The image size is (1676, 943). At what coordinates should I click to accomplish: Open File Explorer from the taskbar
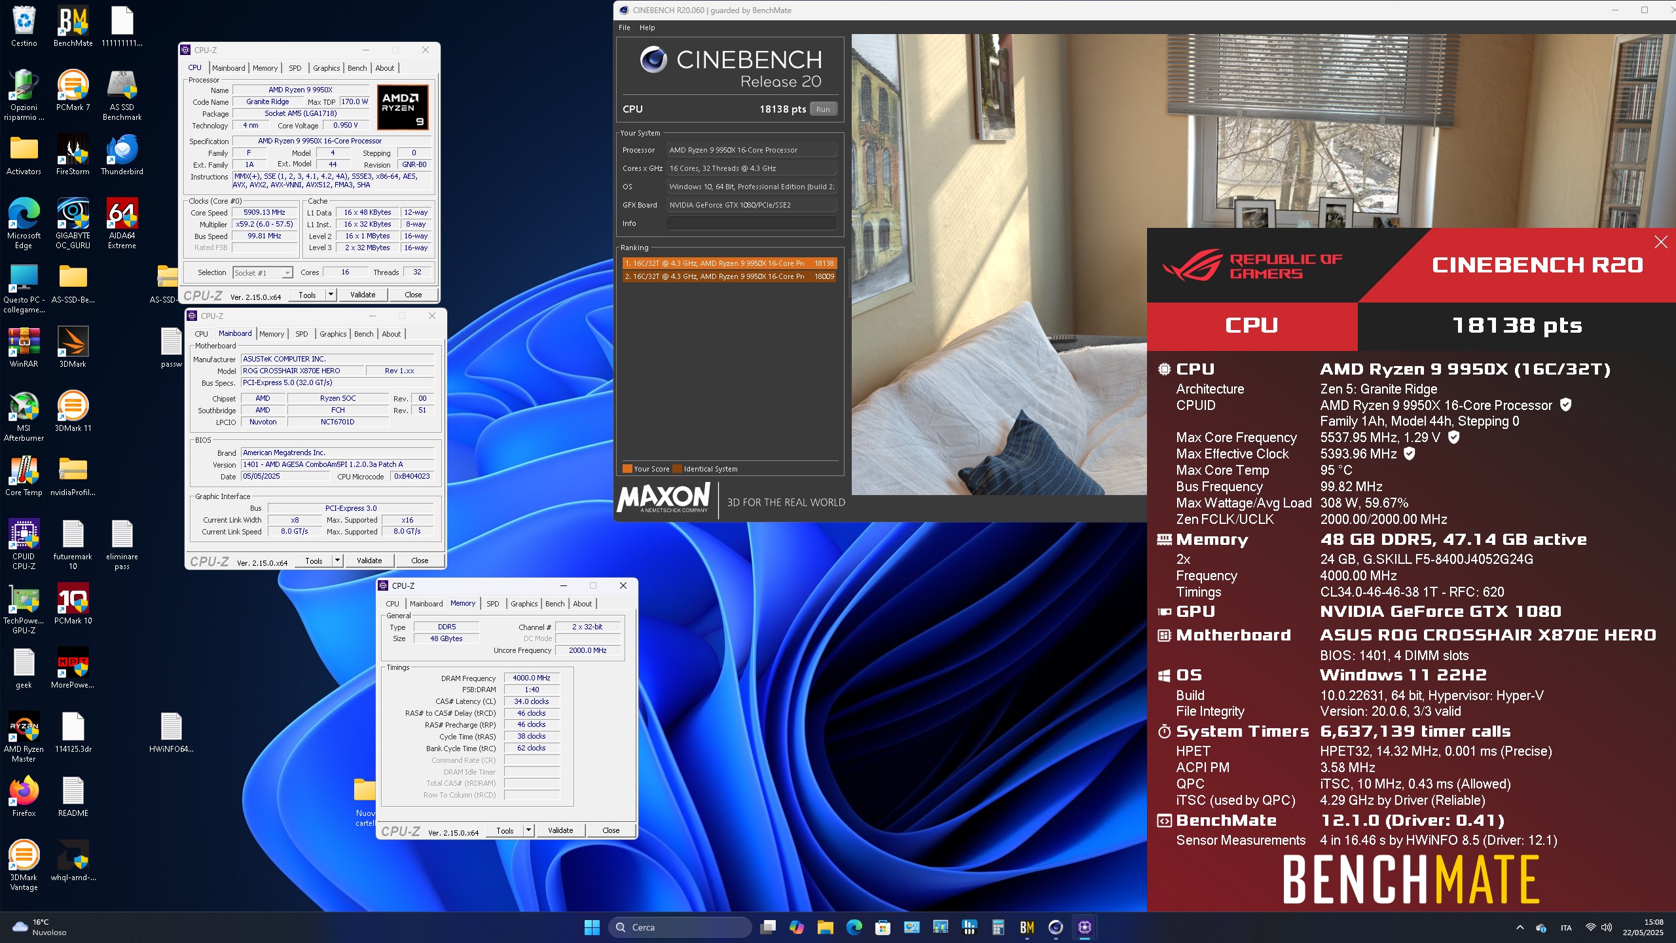point(826,927)
